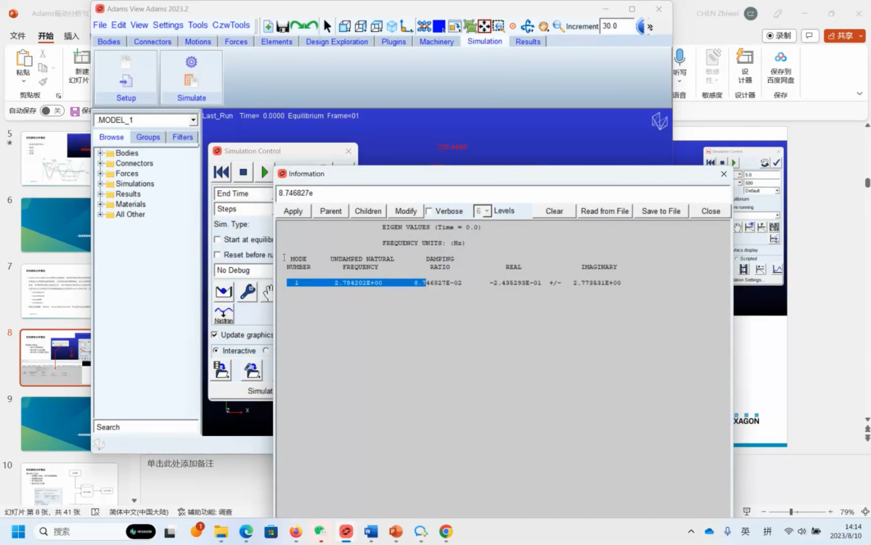Select Scripted radio button in slide preview

[x=737, y=258]
